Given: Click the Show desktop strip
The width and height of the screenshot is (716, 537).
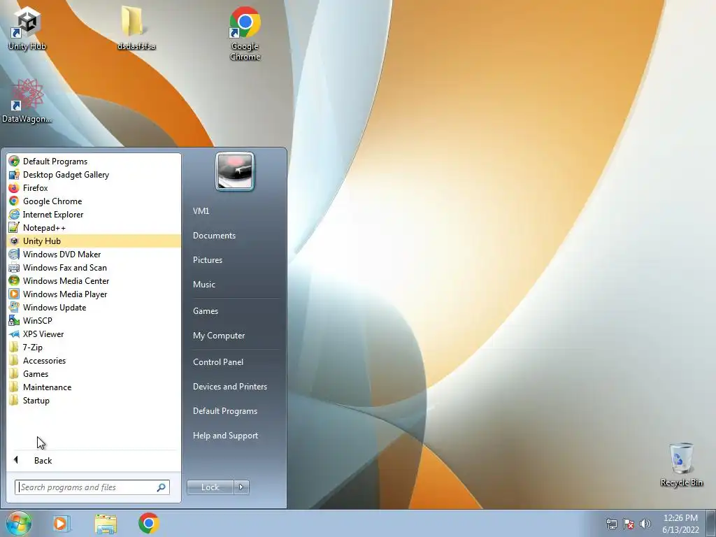Looking at the screenshot, I should point(711,523).
